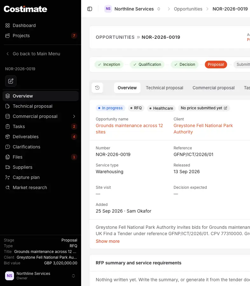Select the Qualification stage step
Image resolution: width=250 pixels, height=286 pixels.
[147, 65]
